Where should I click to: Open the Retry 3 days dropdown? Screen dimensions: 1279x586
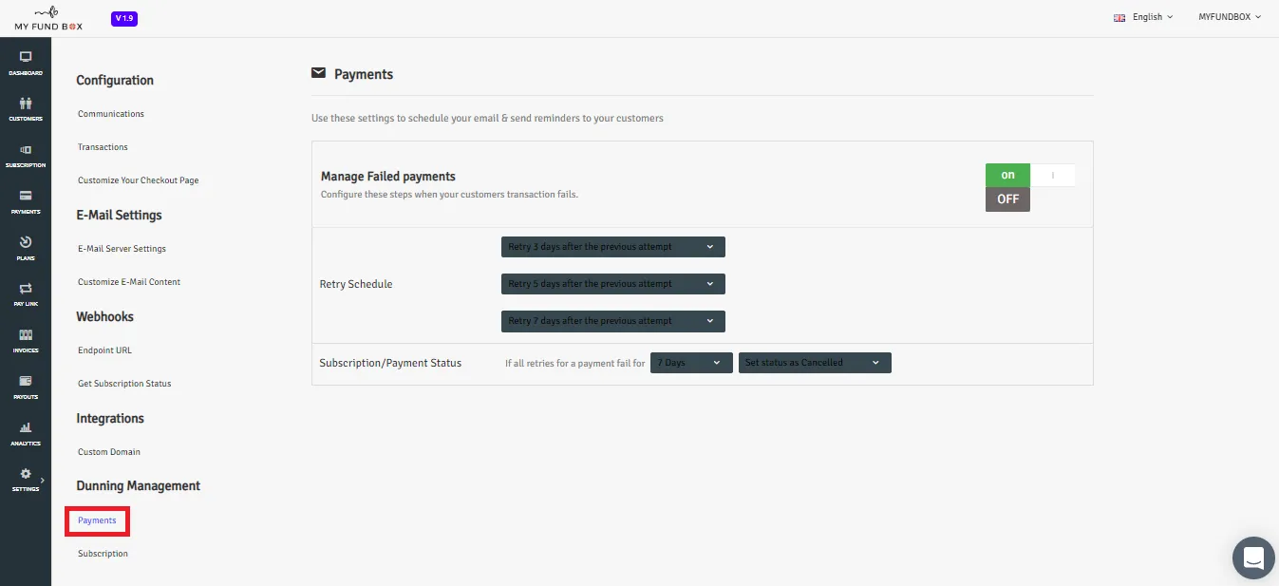(x=612, y=247)
